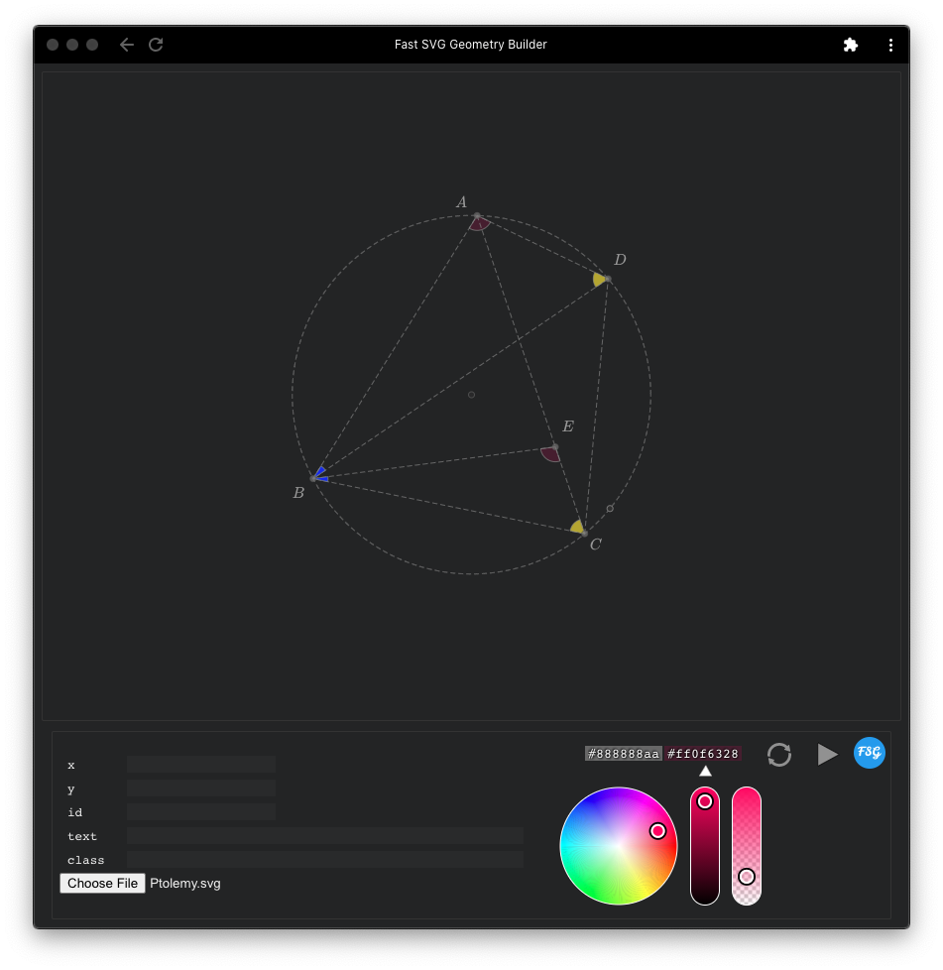Click the brightness slider handle
This screenshot has width=943, height=970.
tap(704, 801)
